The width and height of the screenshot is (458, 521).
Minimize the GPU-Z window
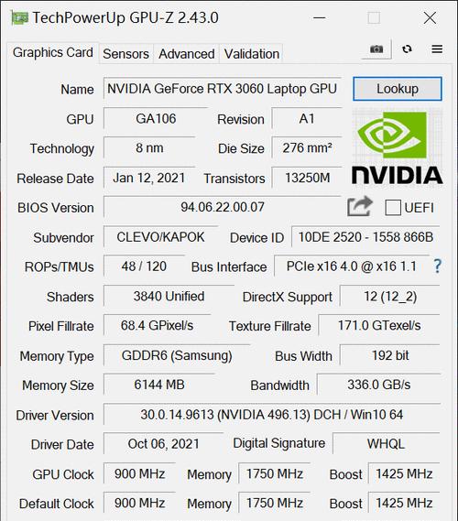(319, 18)
